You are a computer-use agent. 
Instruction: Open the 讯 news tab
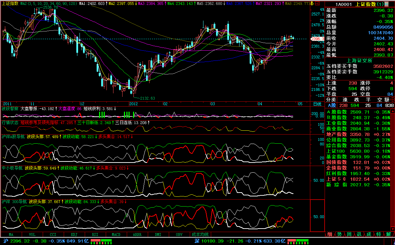pyautogui.click(x=359, y=234)
